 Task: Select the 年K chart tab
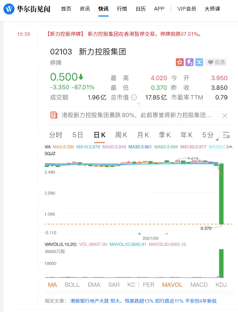coord(186,135)
